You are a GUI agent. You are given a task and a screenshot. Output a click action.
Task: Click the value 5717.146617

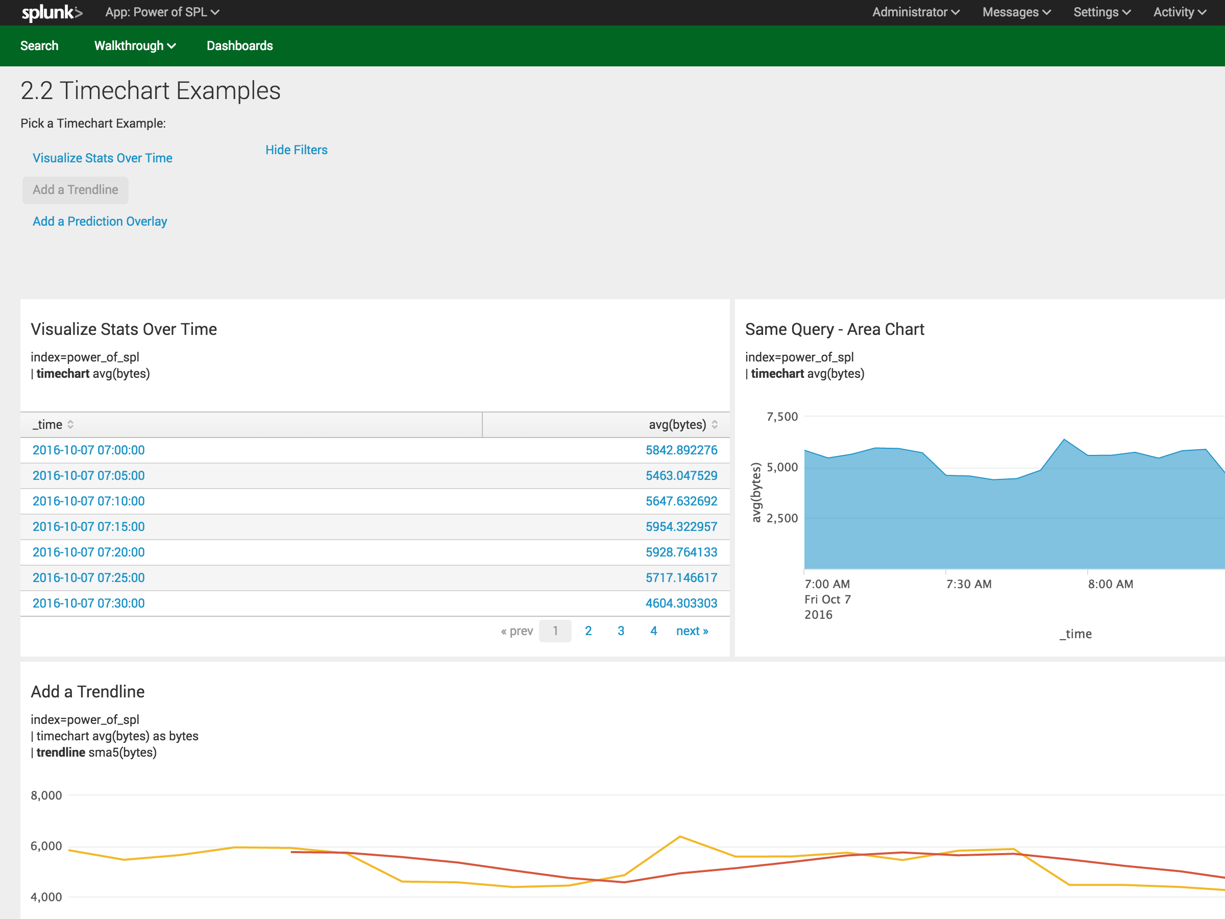(x=681, y=578)
